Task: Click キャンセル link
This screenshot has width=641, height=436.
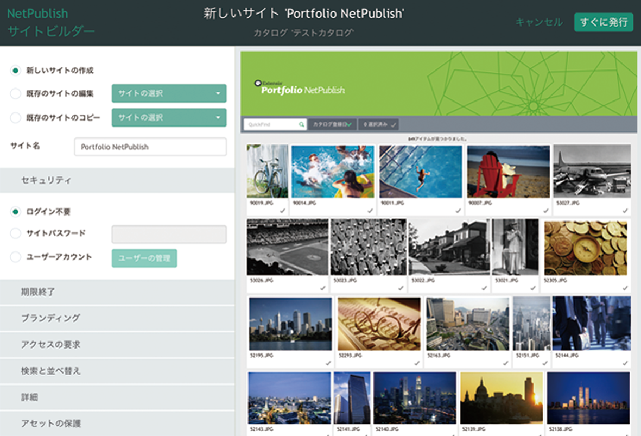Action: (539, 22)
